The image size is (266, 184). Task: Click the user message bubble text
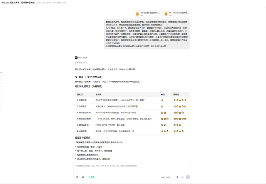tap(147, 34)
